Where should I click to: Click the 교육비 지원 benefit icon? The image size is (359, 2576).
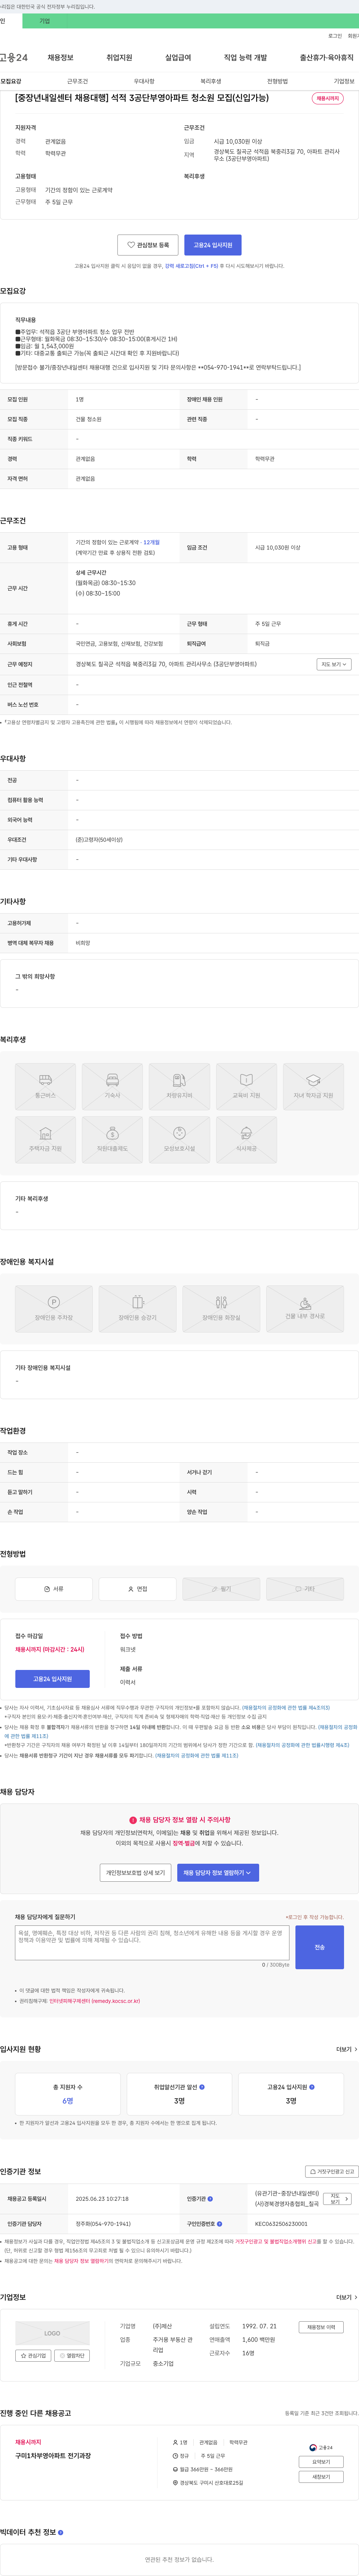[x=246, y=1087]
